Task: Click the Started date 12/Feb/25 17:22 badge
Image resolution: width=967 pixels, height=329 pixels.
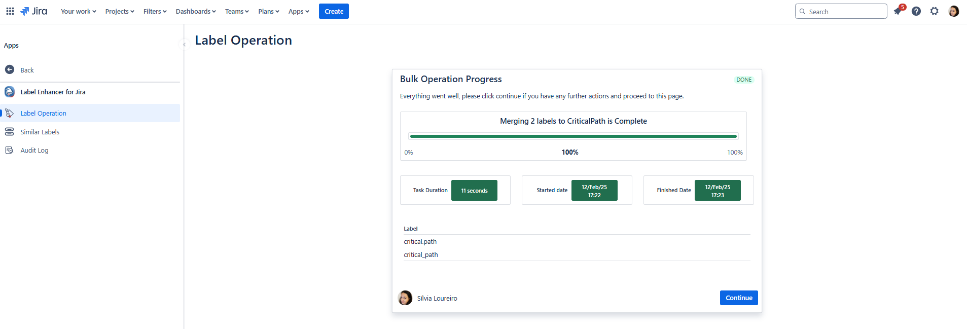Action: click(594, 191)
